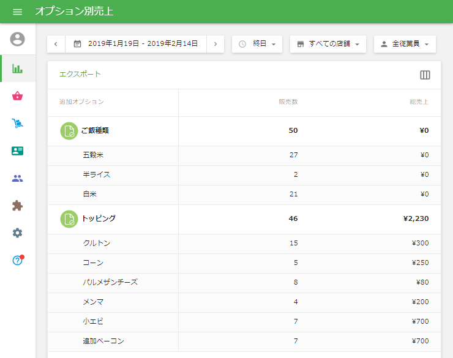
Task: Select the トッピング option group row
Action: coord(98,218)
